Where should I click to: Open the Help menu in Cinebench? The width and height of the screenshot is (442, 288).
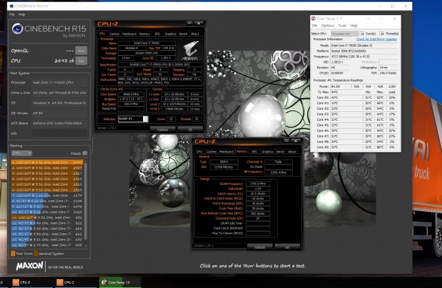[22, 15]
